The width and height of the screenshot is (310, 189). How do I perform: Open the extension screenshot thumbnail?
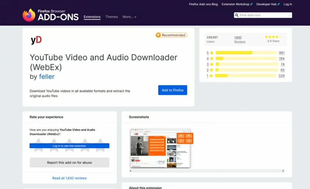[161, 148]
